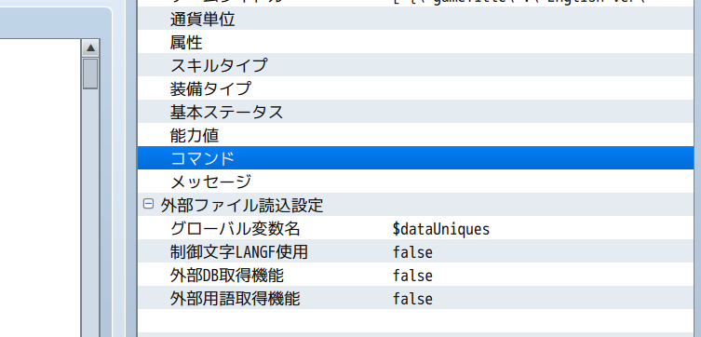
Task: Select the 外部用語取得機能 property label
Action: 236,299
